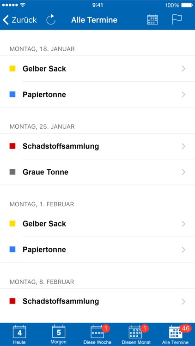Switch to Diesen Monat tab

tap(136, 334)
